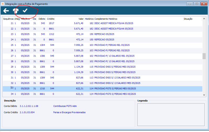Screen dimensions: 209x132
Task: Click the Débito column header
Action: tap(42, 19)
